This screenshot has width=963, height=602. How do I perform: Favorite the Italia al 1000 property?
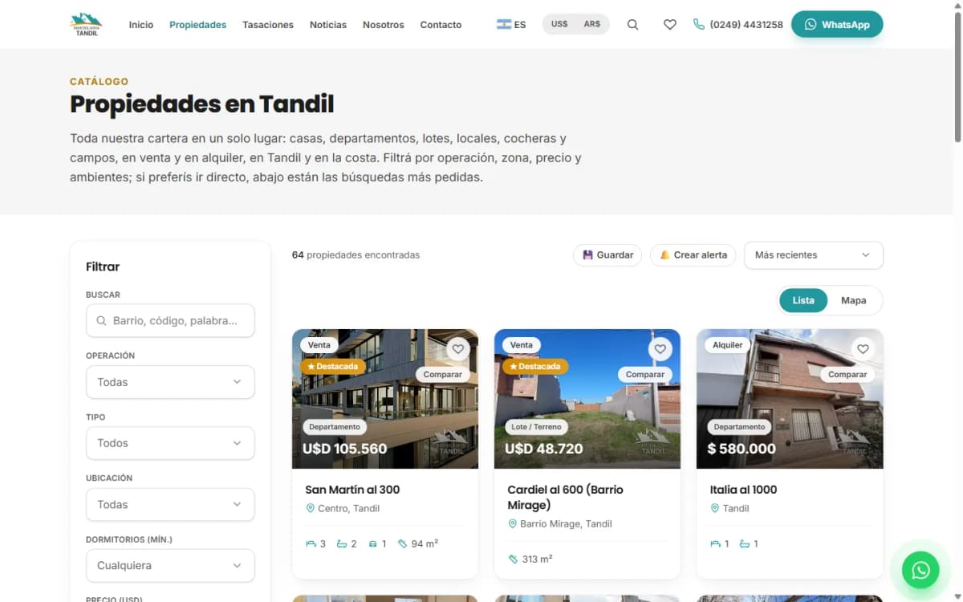click(863, 349)
